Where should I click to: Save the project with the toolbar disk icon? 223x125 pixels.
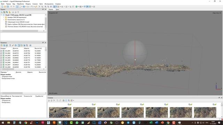[x=8, y=7]
